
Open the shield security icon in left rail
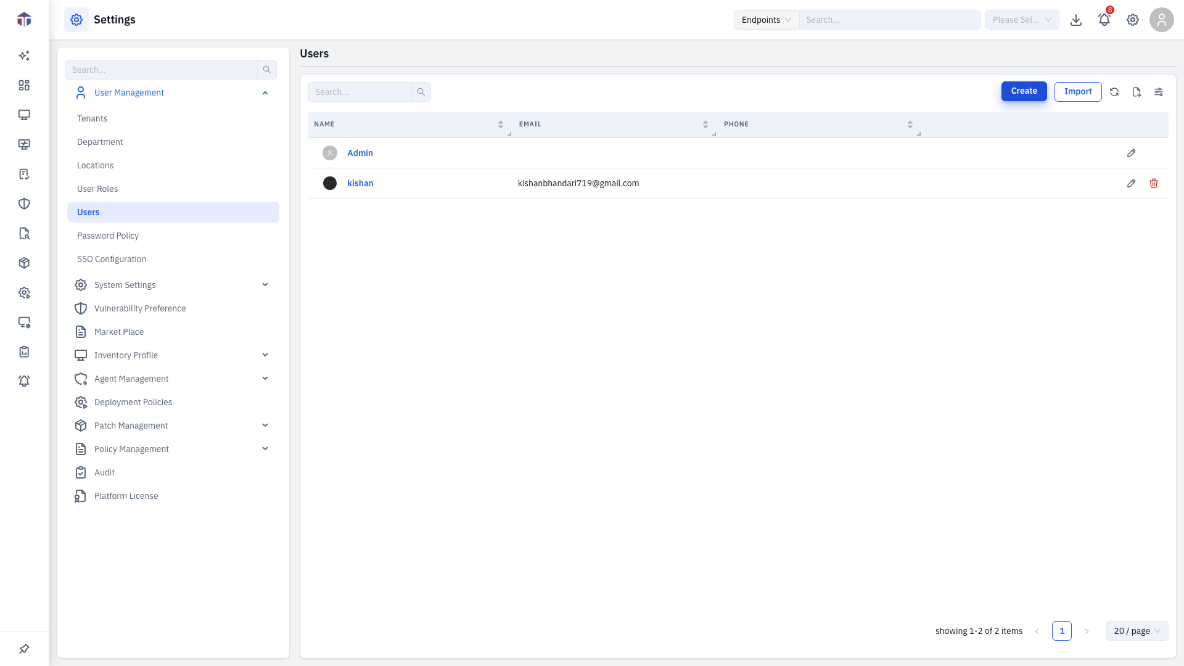coord(24,203)
